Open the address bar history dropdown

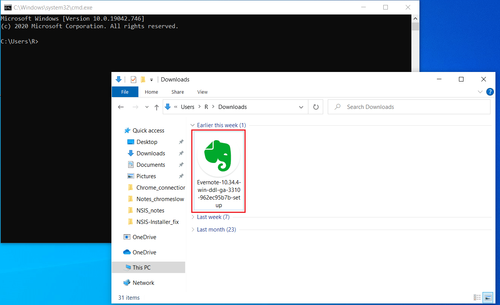(x=301, y=107)
